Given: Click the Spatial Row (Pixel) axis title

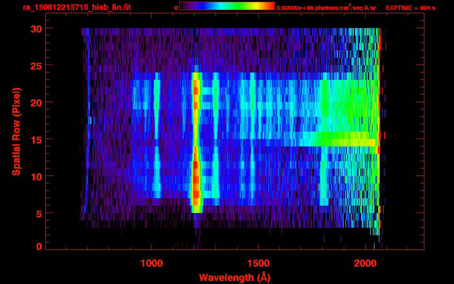Looking at the screenshot, I should point(16,131).
